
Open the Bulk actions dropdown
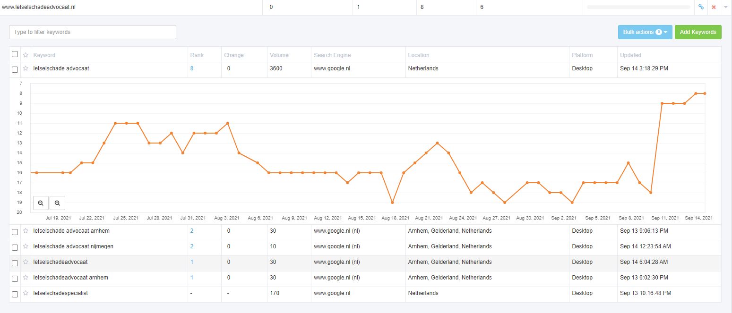point(645,32)
